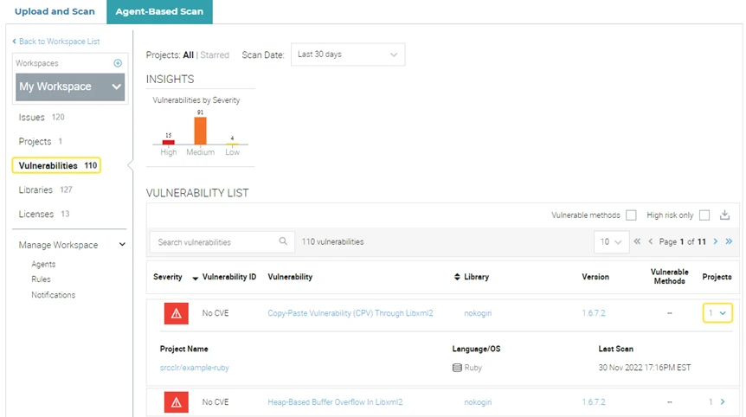Expand projects for Heap-Based Buffer Overflow row

point(723,401)
